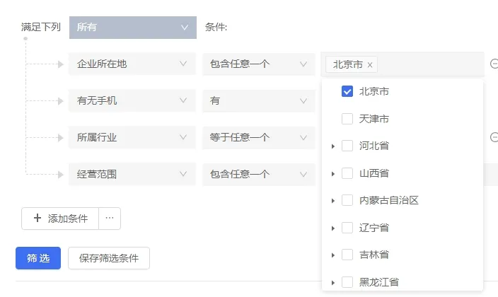Click the 添加条件 button
Image resolution: width=498 pixels, height=297 pixels.
tap(60, 219)
